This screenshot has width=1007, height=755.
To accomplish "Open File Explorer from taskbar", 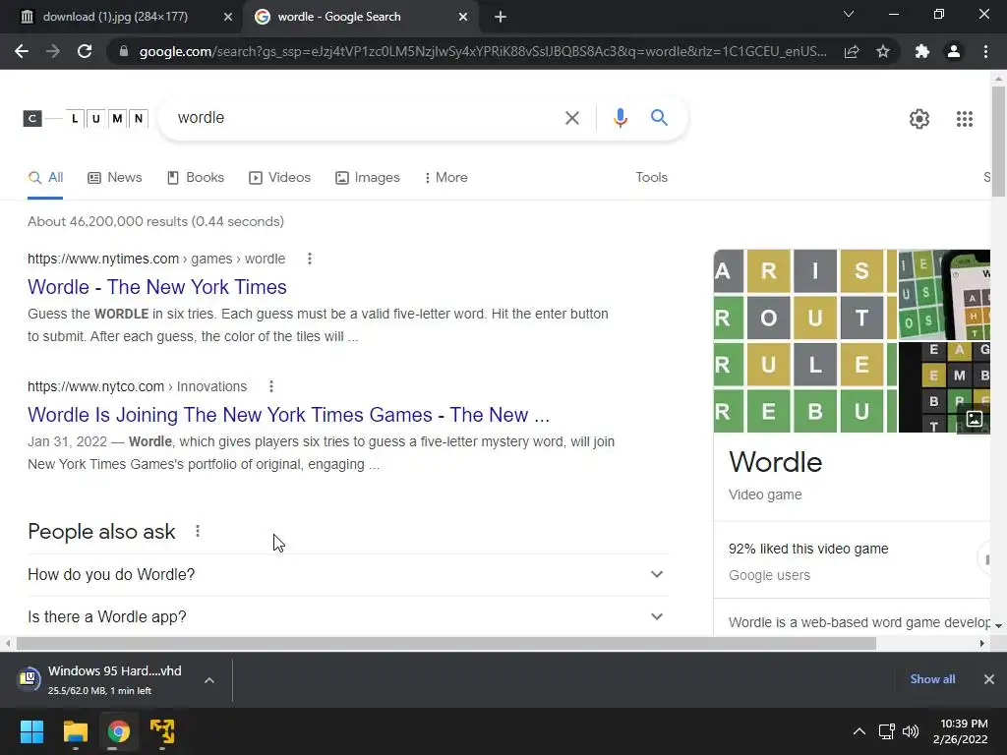I will point(75,731).
